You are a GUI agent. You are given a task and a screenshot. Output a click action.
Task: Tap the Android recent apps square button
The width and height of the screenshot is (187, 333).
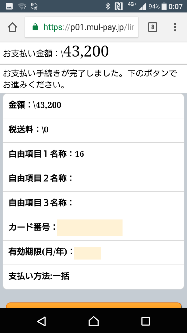coord(145,321)
